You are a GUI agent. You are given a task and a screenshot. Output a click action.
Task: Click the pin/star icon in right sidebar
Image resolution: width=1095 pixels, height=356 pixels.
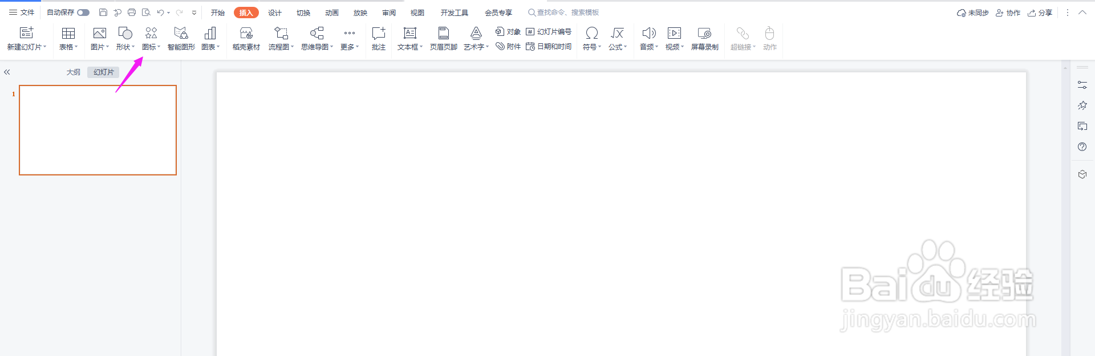(1082, 105)
